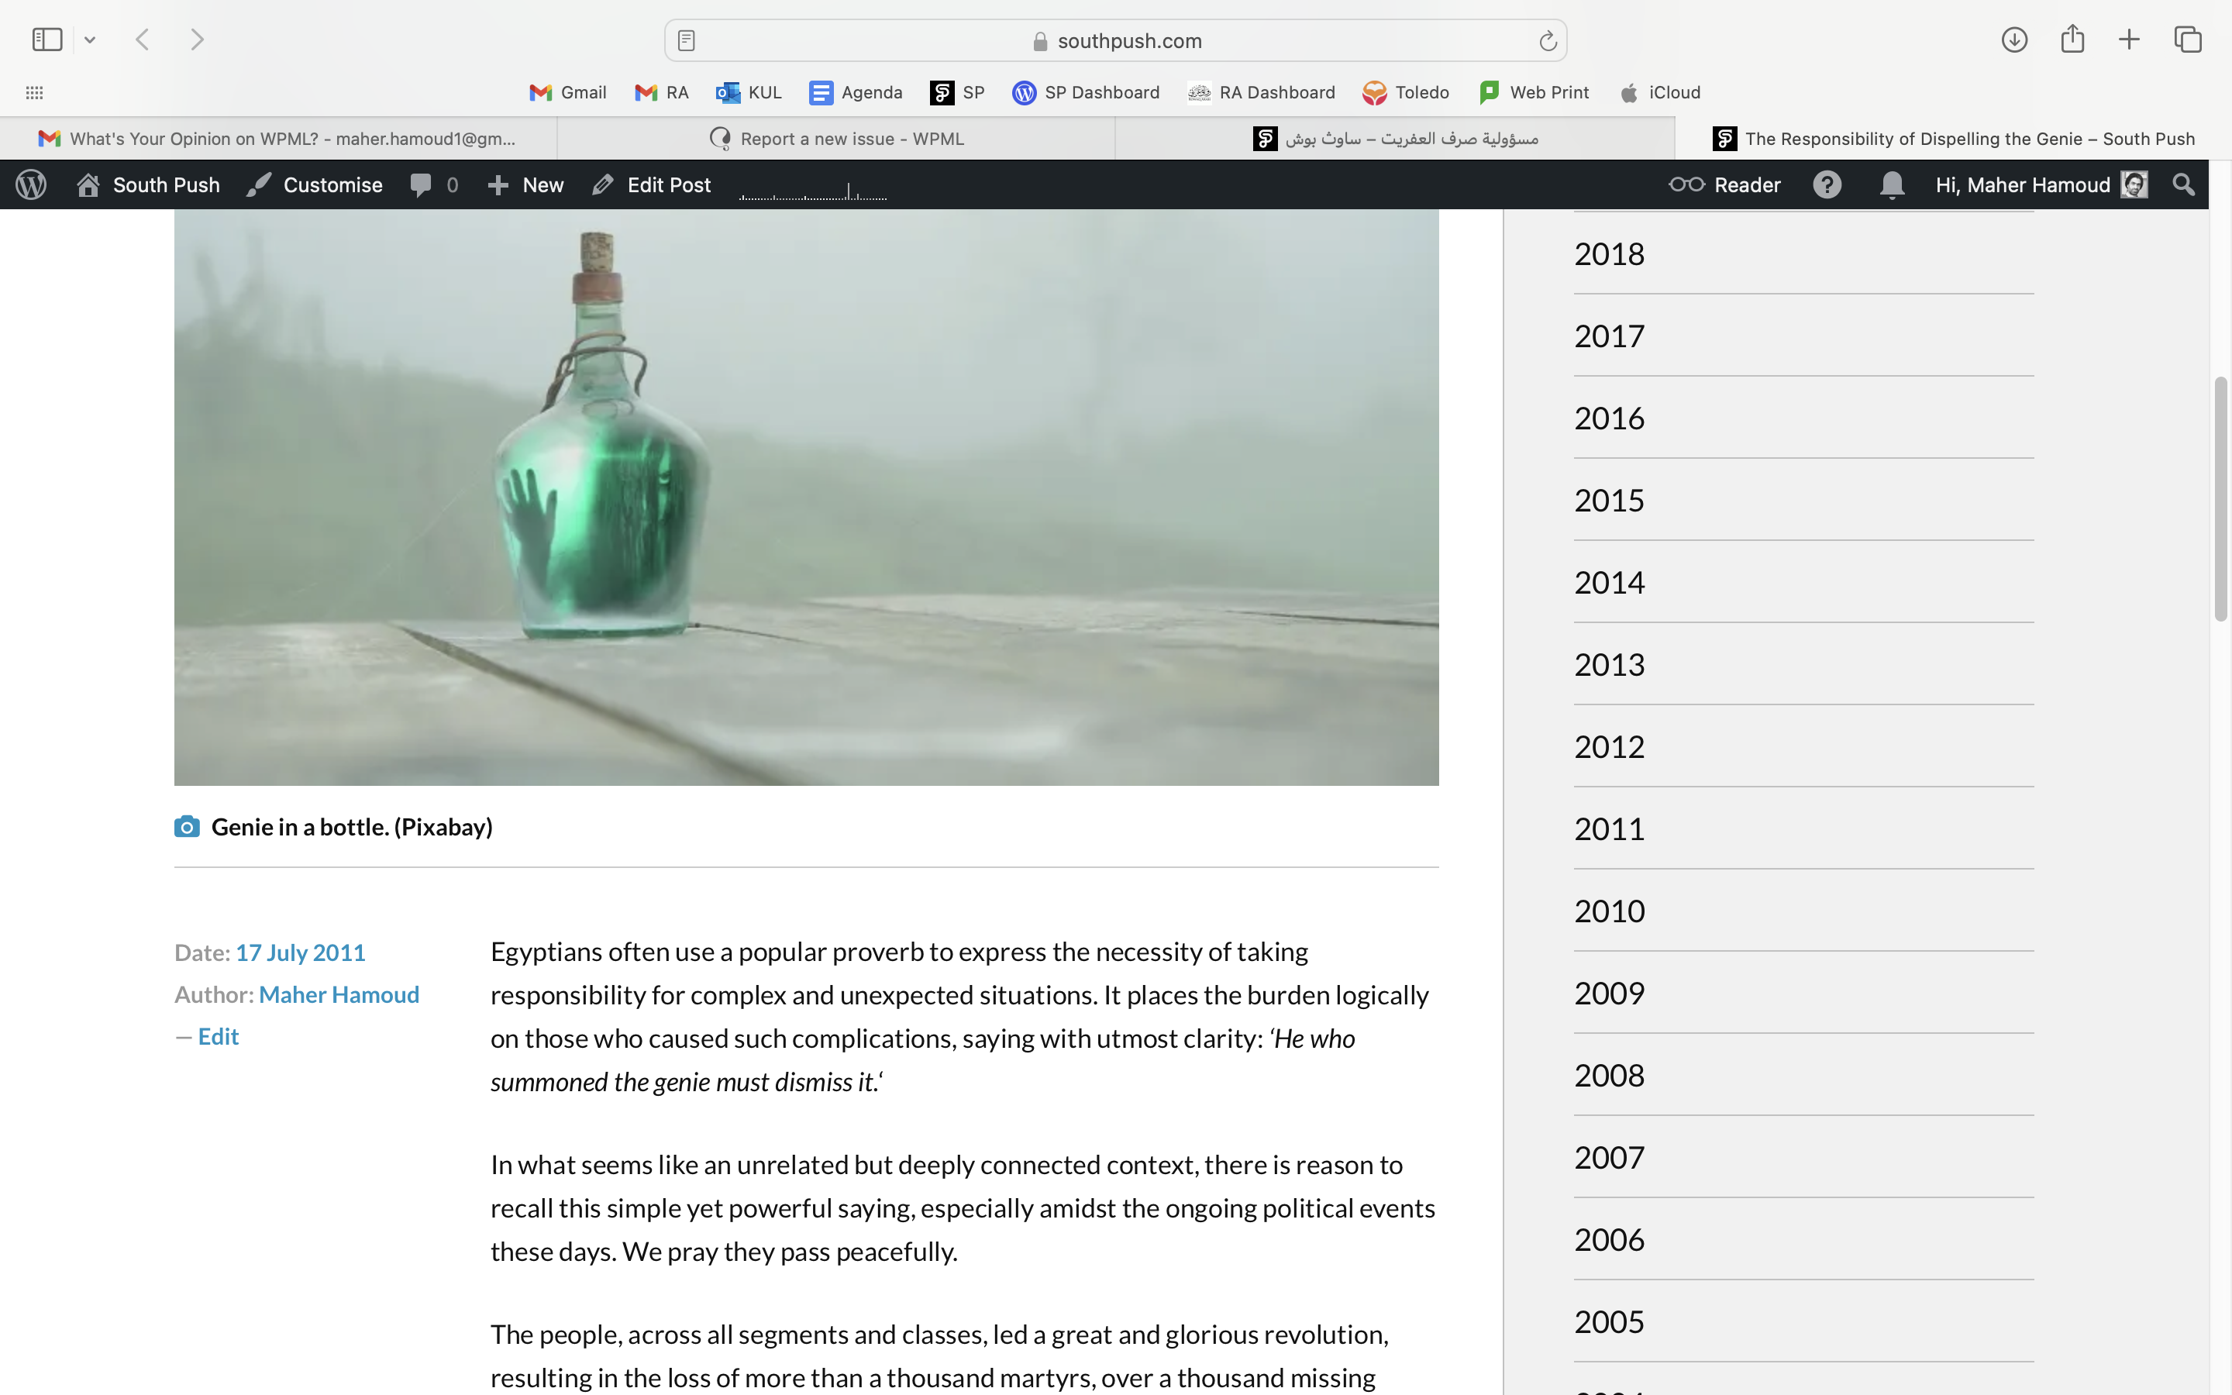Open the 2014 archive link
The width and height of the screenshot is (2232, 1395).
click(x=1610, y=582)
